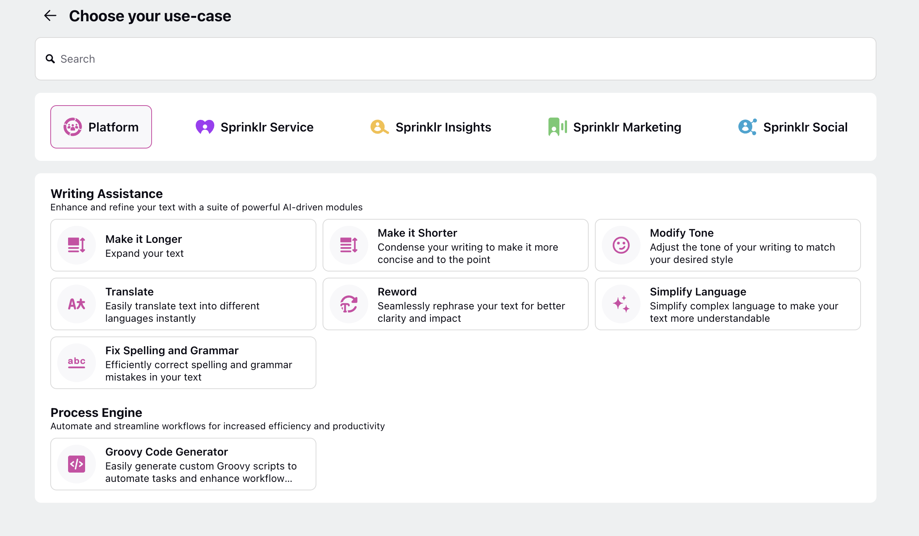Click the purple Sprinklr Service heart icon
The width and height of the screenshot is (919, 536).
pyautogui.click(x=205, y=127)
